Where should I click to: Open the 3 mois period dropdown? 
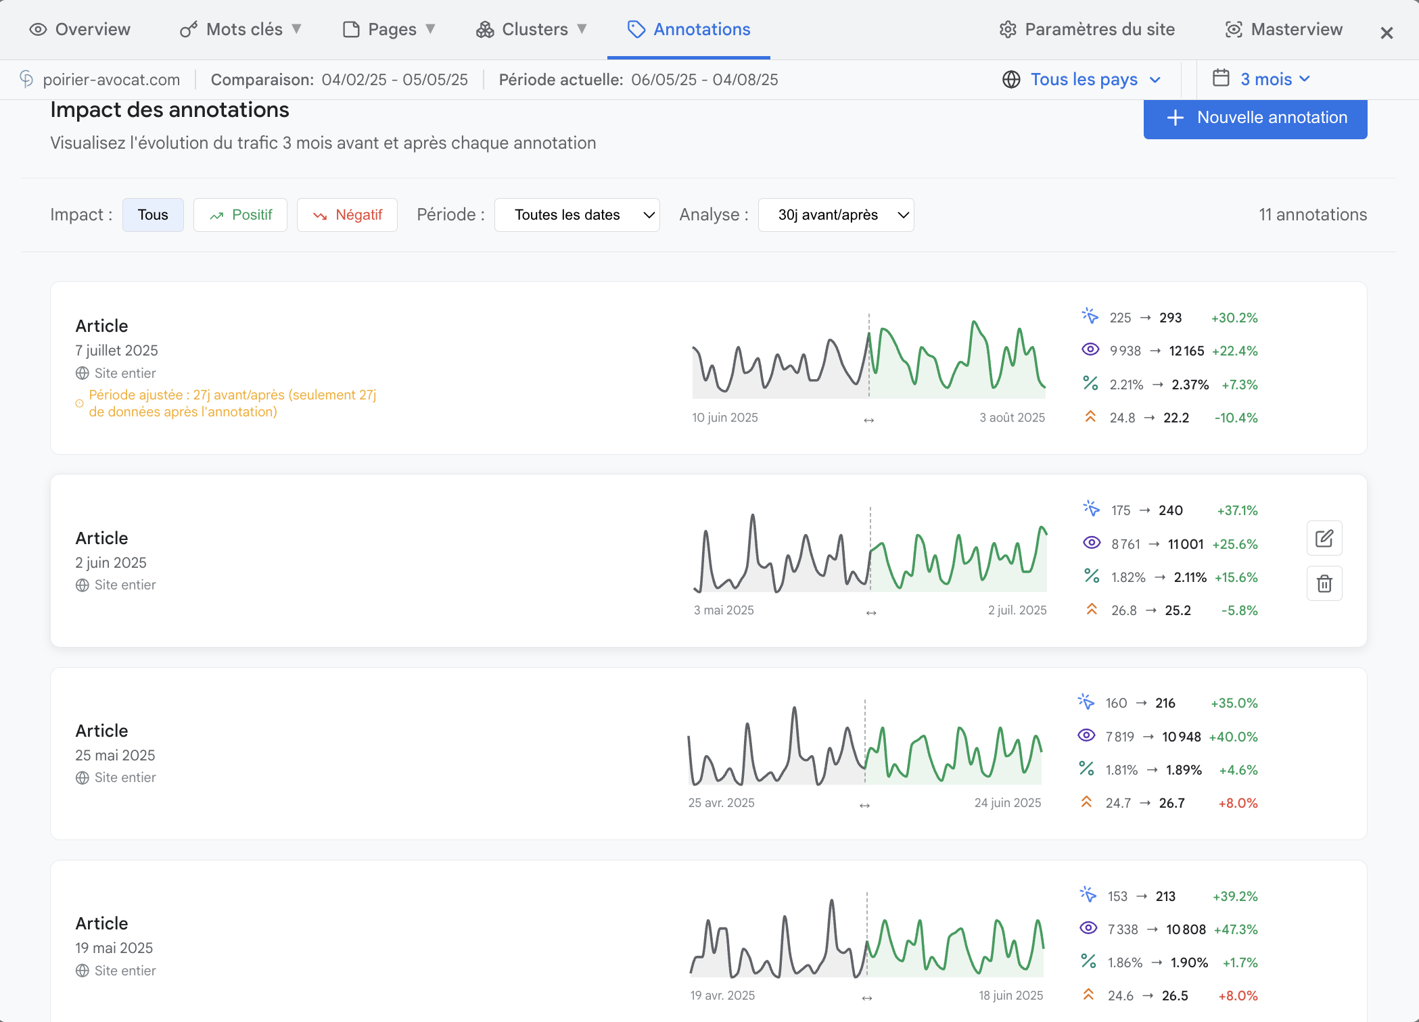click(1263, 79)
